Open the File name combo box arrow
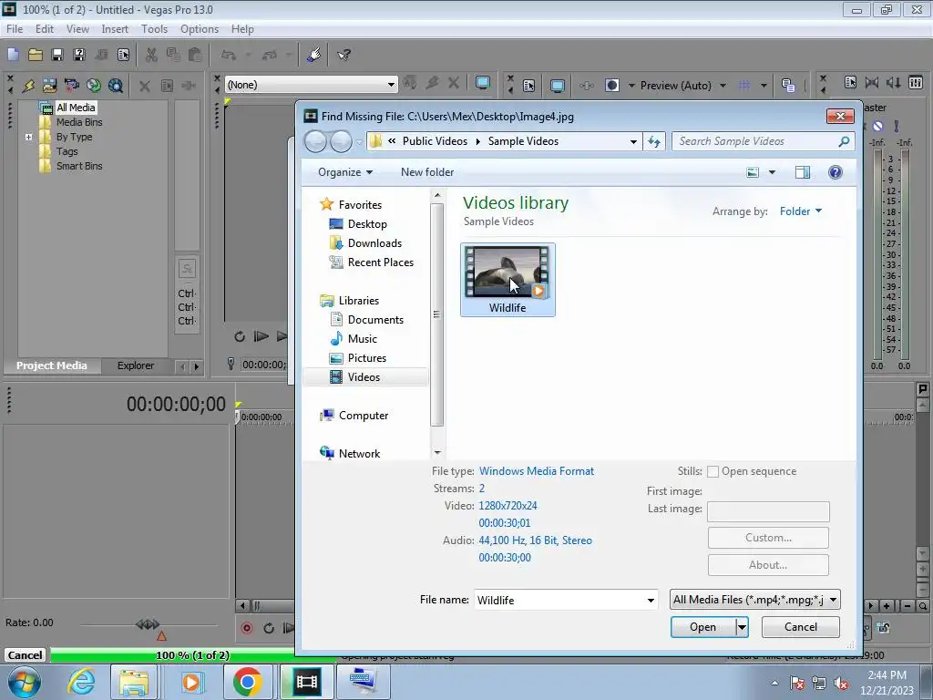The height and width of the screenshot is (700, 933). pos(651,600)
